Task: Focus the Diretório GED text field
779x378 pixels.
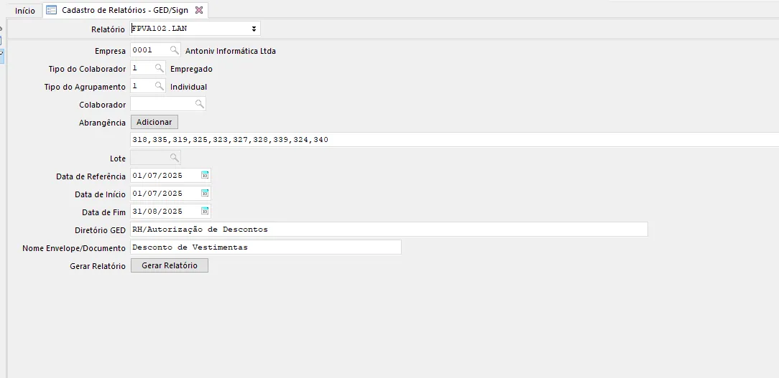Action: point(388,230)
